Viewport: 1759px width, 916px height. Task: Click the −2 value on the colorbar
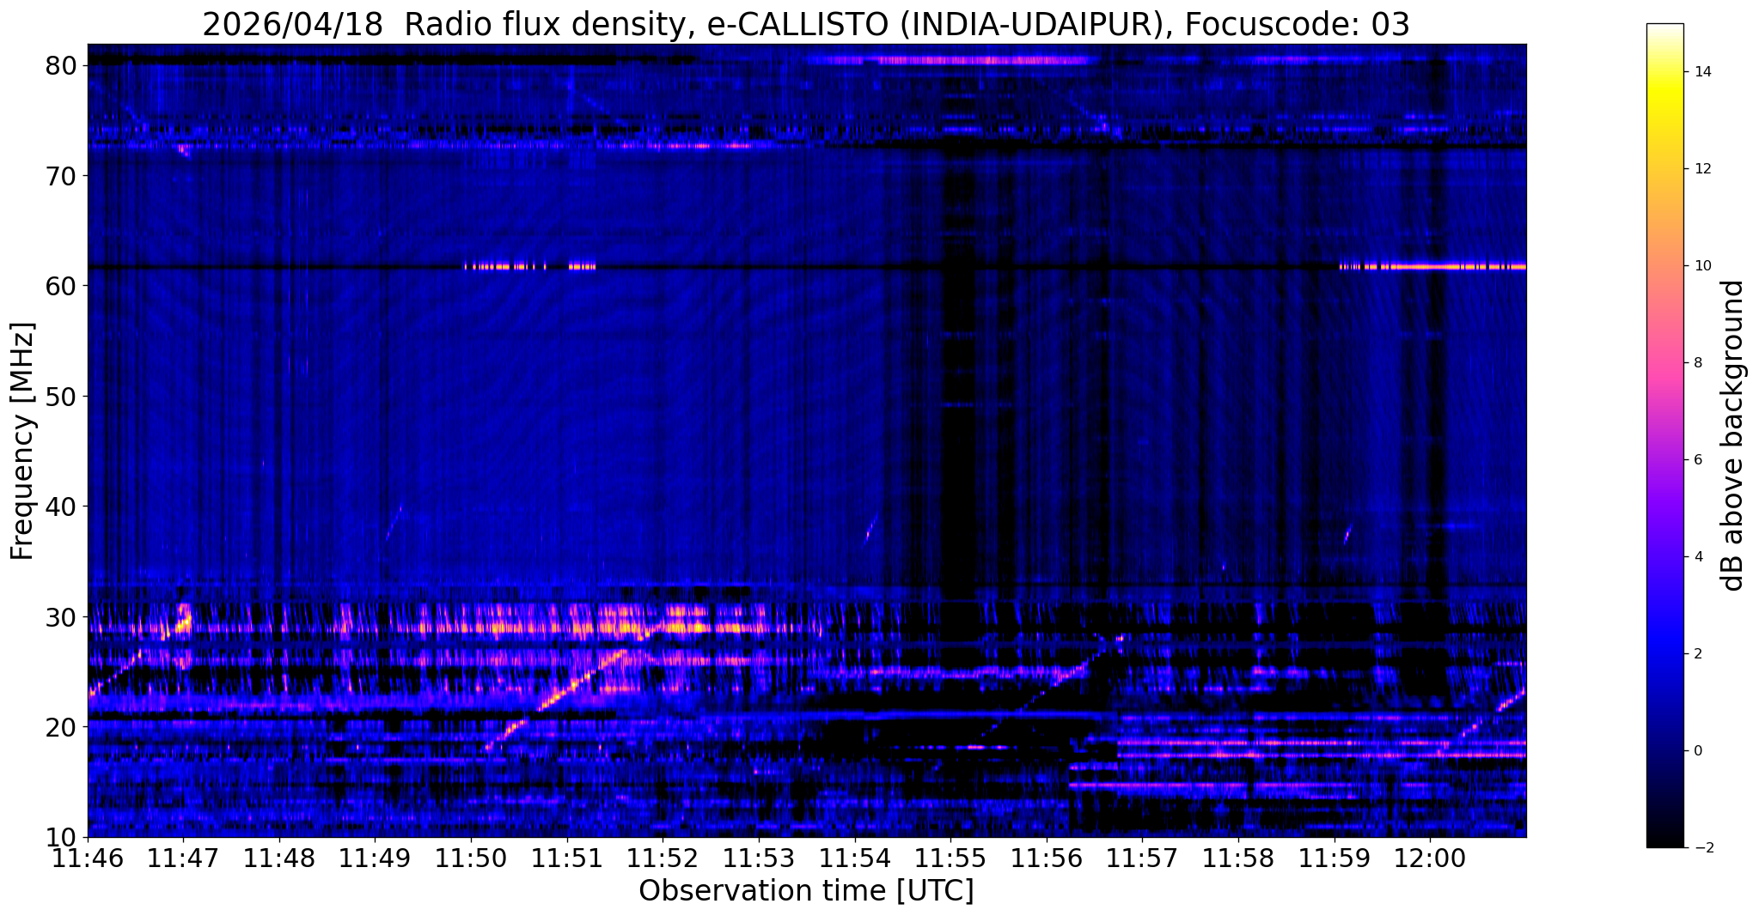(1701, 847)
